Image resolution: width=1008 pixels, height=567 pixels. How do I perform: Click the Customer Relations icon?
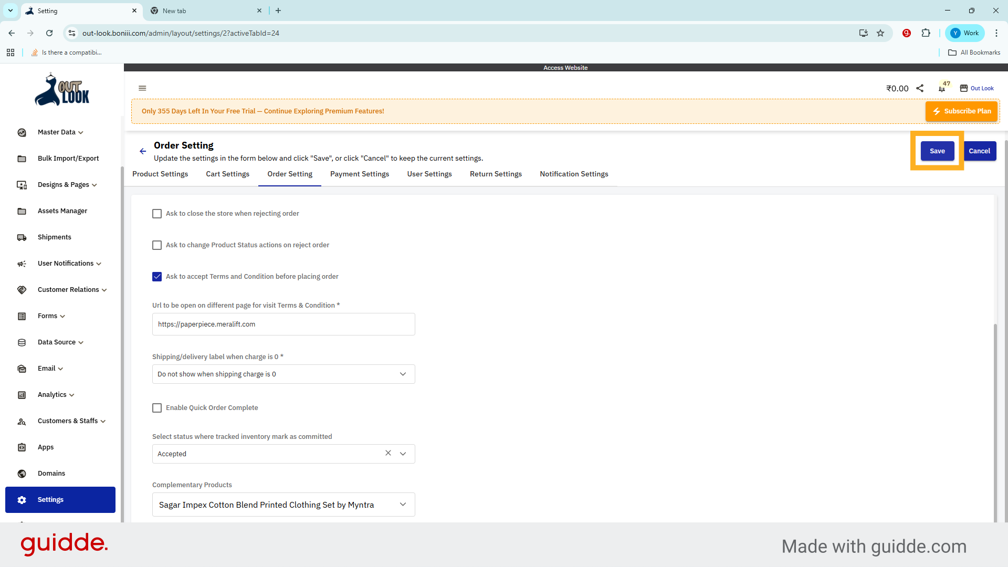(22, 290)
